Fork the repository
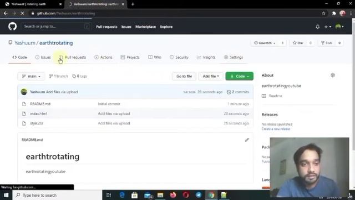Image resolution: width=355 pixels, height=200 pixels. pos(327,43)
